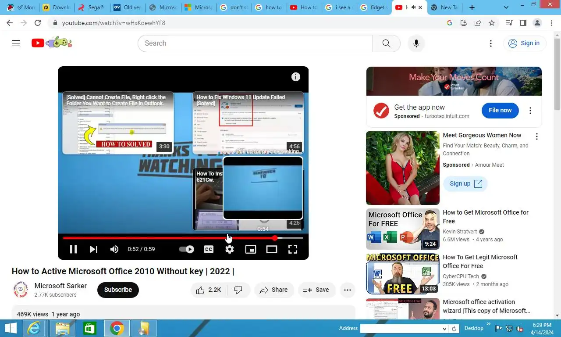Viewport: 561px width, 337px height.
Task: Like the video thumbs up
Action: tap(209, 290)
